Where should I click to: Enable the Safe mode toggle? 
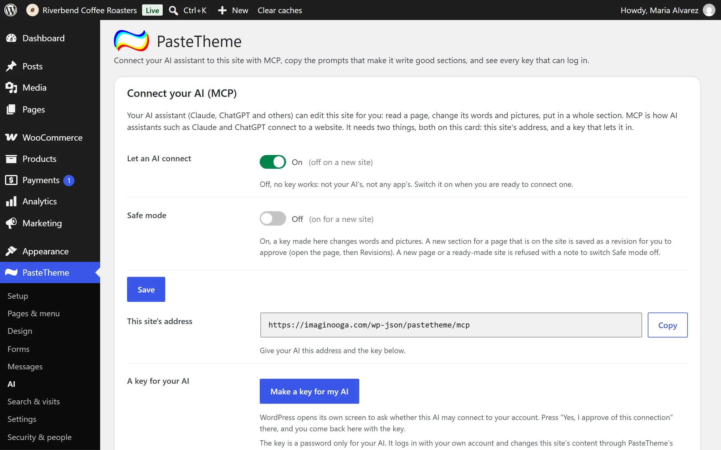(273, 218)
